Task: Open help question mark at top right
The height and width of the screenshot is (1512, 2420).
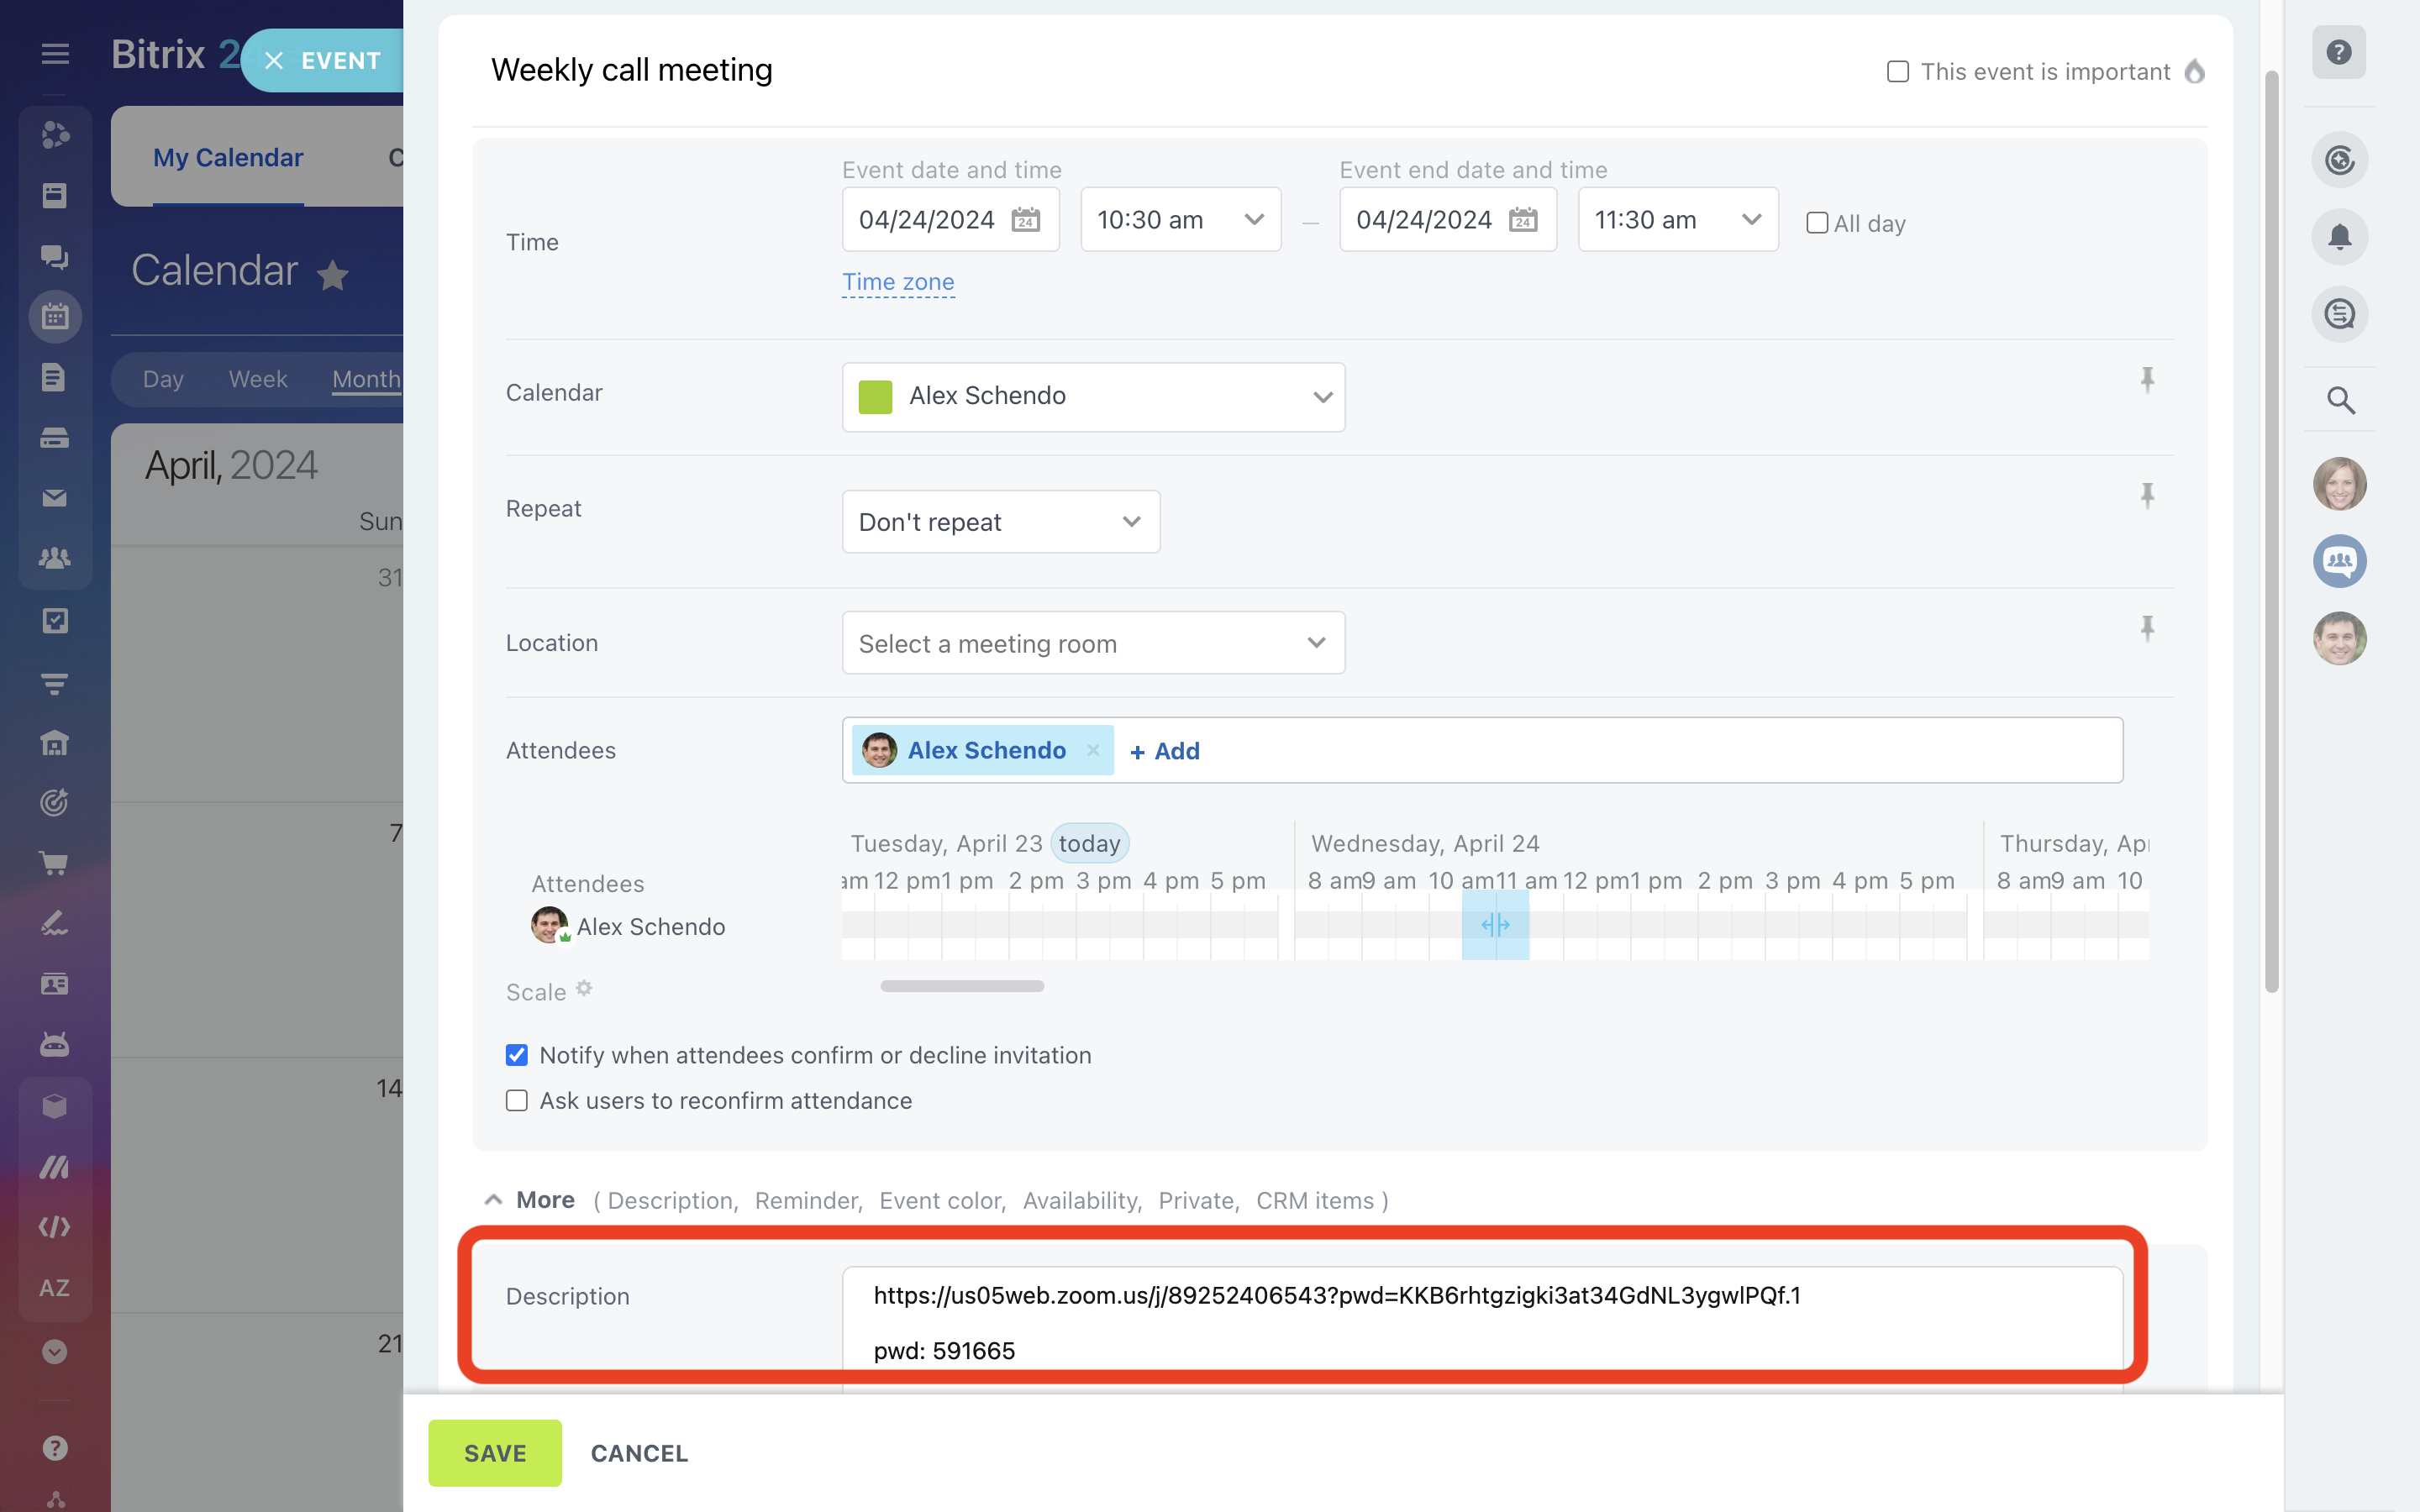Action: tap(2338, 52)
